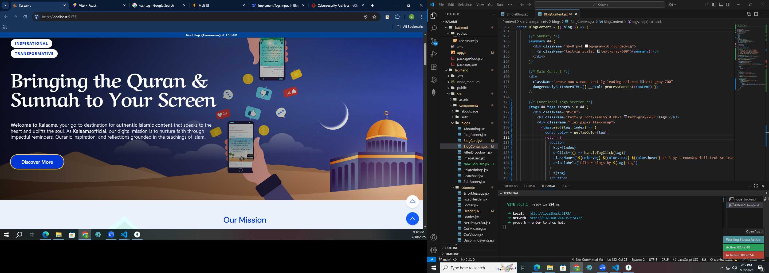
Task: Click the Open App button in terminal
Action: click(754, 231)
